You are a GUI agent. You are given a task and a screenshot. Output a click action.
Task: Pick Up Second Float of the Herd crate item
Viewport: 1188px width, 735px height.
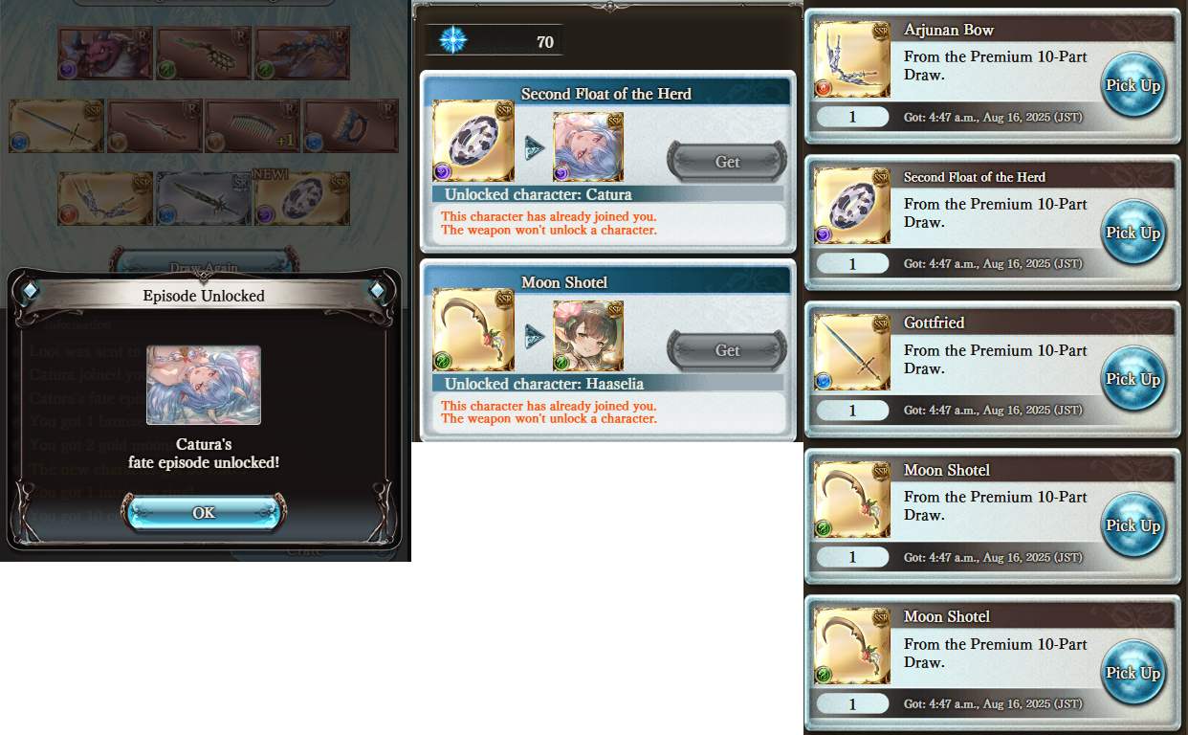pyautogui.click(x=1133, y=233)
